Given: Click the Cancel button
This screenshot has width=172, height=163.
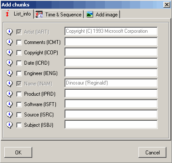Looking at the screenshot, I should point(152,152).
